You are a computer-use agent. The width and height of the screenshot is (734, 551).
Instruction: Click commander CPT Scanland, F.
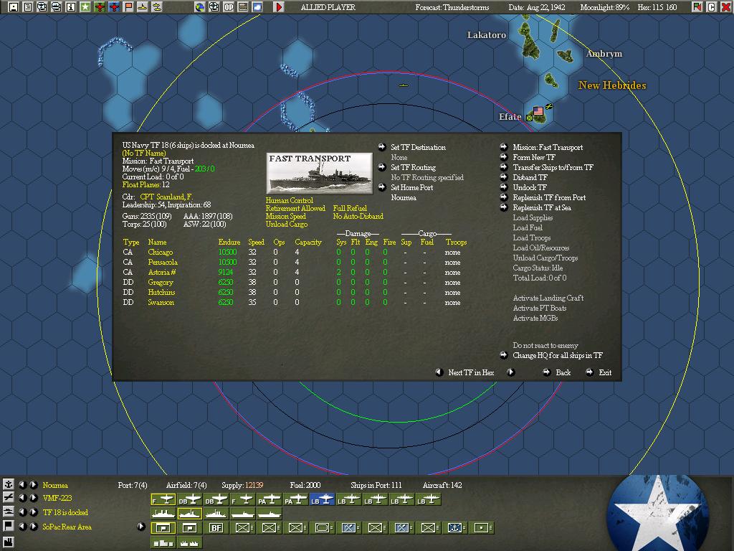pyautogui.click(x=166, y=197)
